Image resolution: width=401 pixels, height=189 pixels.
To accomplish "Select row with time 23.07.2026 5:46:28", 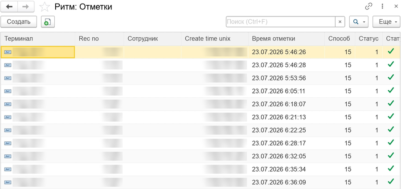I will click(200, 65).
